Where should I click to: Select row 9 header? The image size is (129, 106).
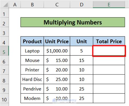pyautogui.click(x=4, y=89)
